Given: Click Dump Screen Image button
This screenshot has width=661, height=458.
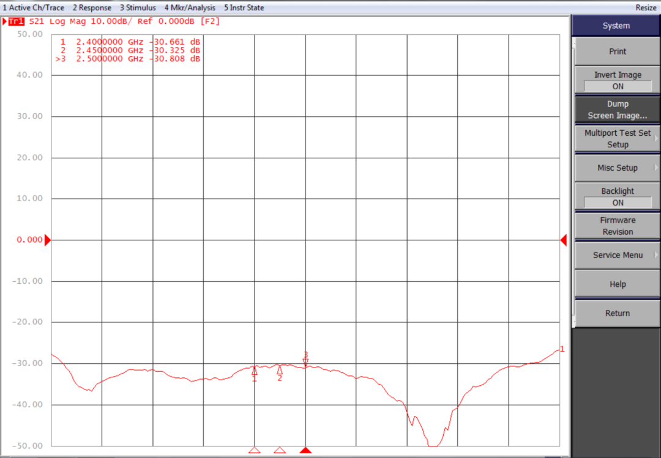Looking at the screenshot, I should 617,109.
